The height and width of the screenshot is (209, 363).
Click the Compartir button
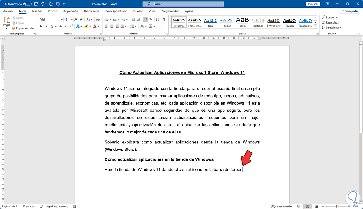point(350,11)
